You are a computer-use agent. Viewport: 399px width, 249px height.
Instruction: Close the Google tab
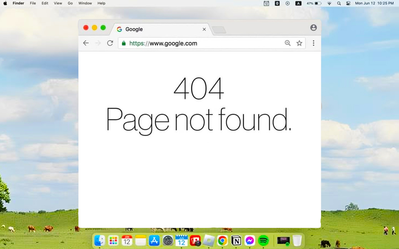pos(204,29)
